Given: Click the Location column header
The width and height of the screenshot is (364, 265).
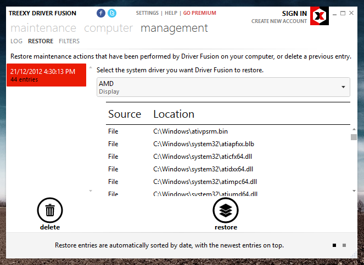Looking at the screenshot, I should (x=174, y=114).
